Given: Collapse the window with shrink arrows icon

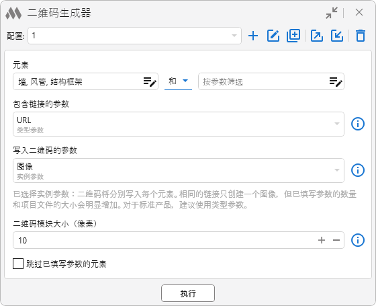Looking at the screenshot, I should click(x=332, y=13).
